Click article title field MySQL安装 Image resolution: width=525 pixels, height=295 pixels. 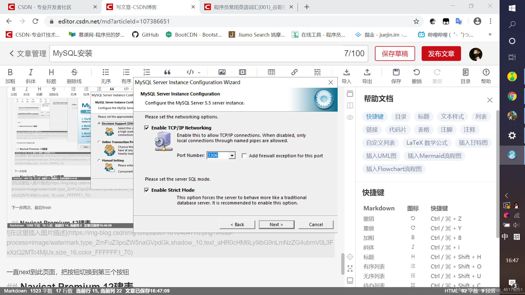pos(208,54)
